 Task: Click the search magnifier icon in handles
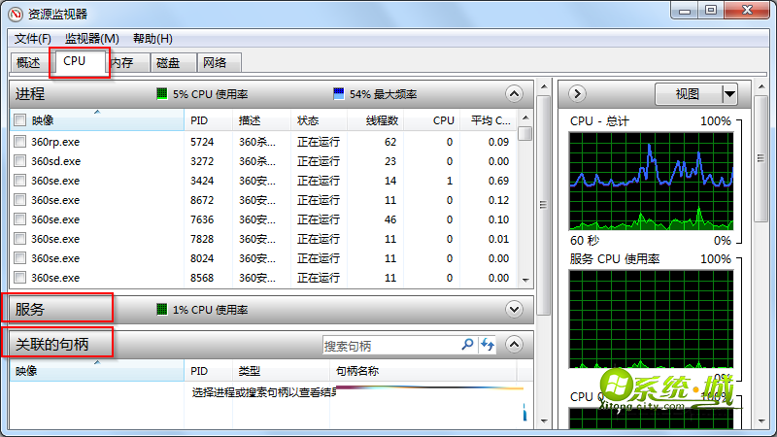tap(467, 345)
